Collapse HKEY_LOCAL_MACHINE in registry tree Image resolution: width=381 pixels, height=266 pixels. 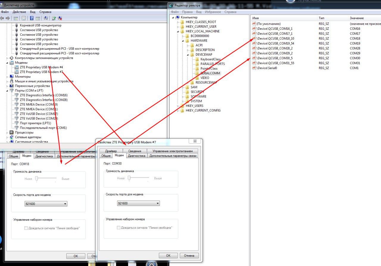click(x=178, y=31)
